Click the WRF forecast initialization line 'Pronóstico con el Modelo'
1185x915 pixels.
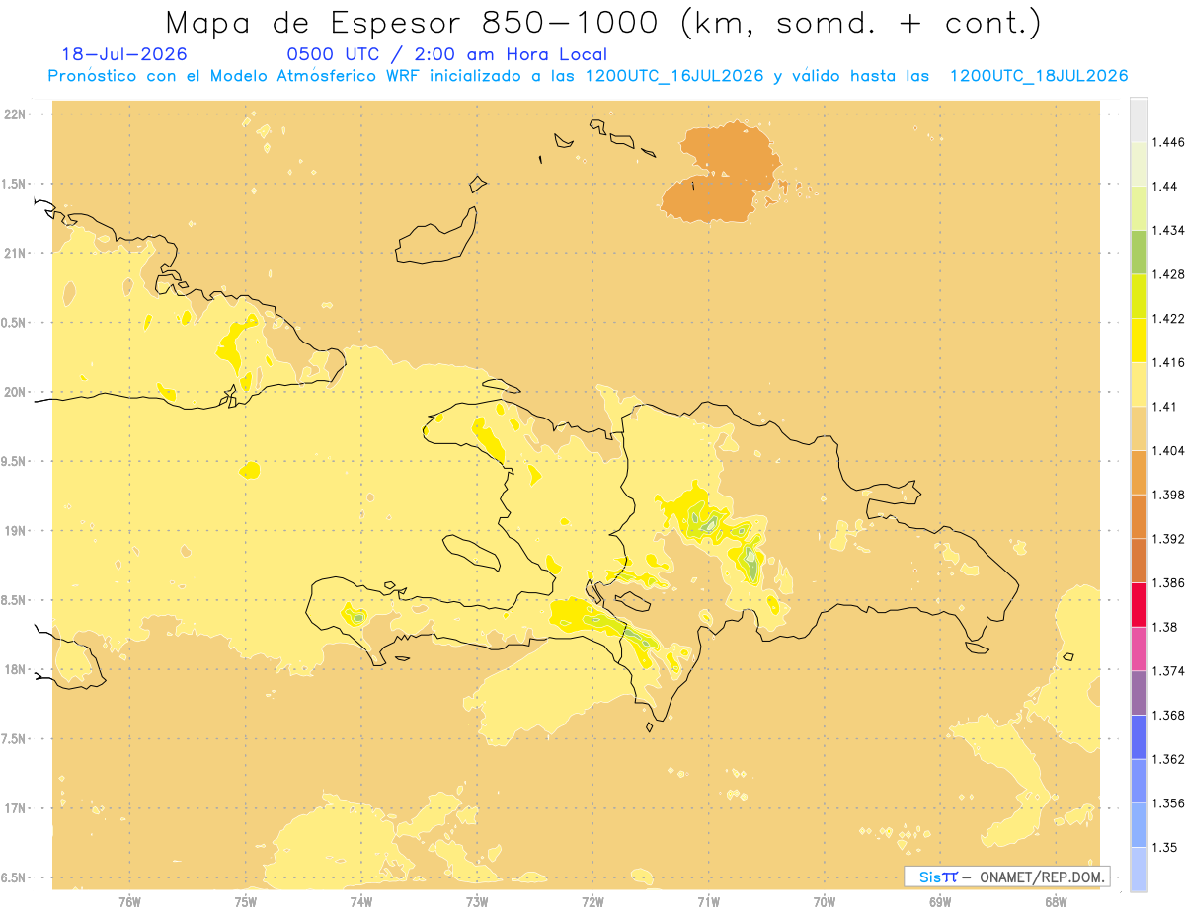[588, 76]
